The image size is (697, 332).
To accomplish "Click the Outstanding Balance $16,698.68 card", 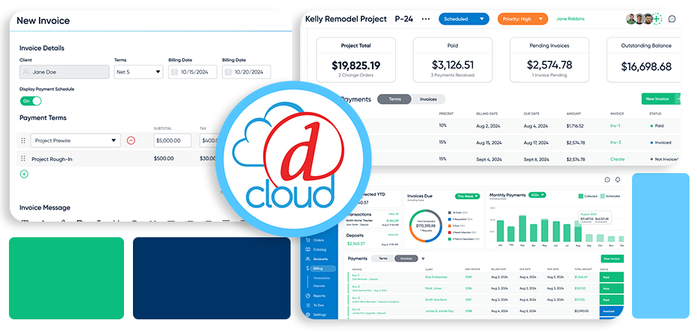I will click(644, 60).
